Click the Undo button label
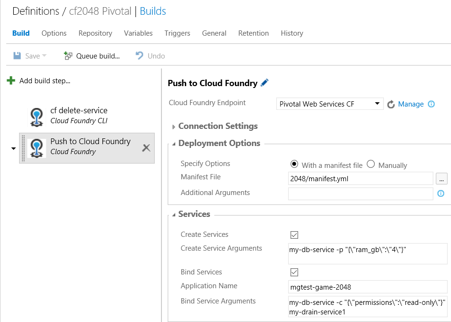This screenshot has height=322, width=451. click(156, 56)
